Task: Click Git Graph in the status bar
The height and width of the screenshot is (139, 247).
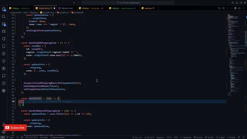Action: [x=44, y=137]
